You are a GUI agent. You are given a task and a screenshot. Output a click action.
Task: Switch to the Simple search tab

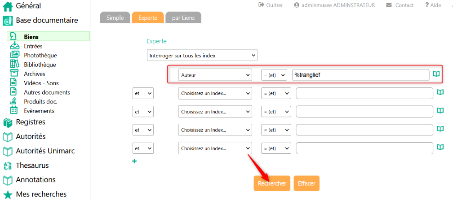coord(115,17)
